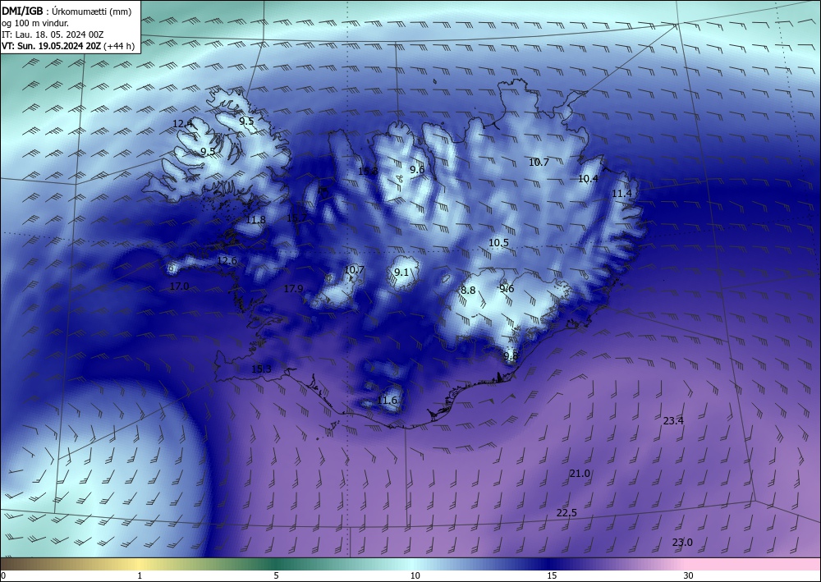Click the 9.8 value on the map

[511, 356]
